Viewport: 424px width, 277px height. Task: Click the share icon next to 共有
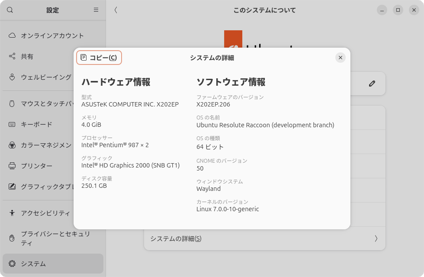[x=12, y=56]
